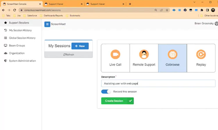Open the tab search chevron in title bar
Screen dimensions: 218x130
tap(194, 2)
